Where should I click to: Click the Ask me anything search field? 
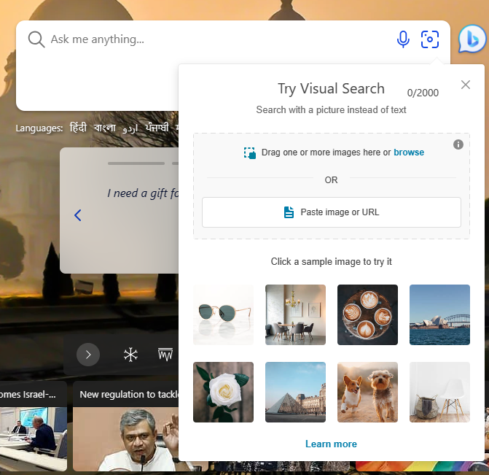[x=219, y=39]
